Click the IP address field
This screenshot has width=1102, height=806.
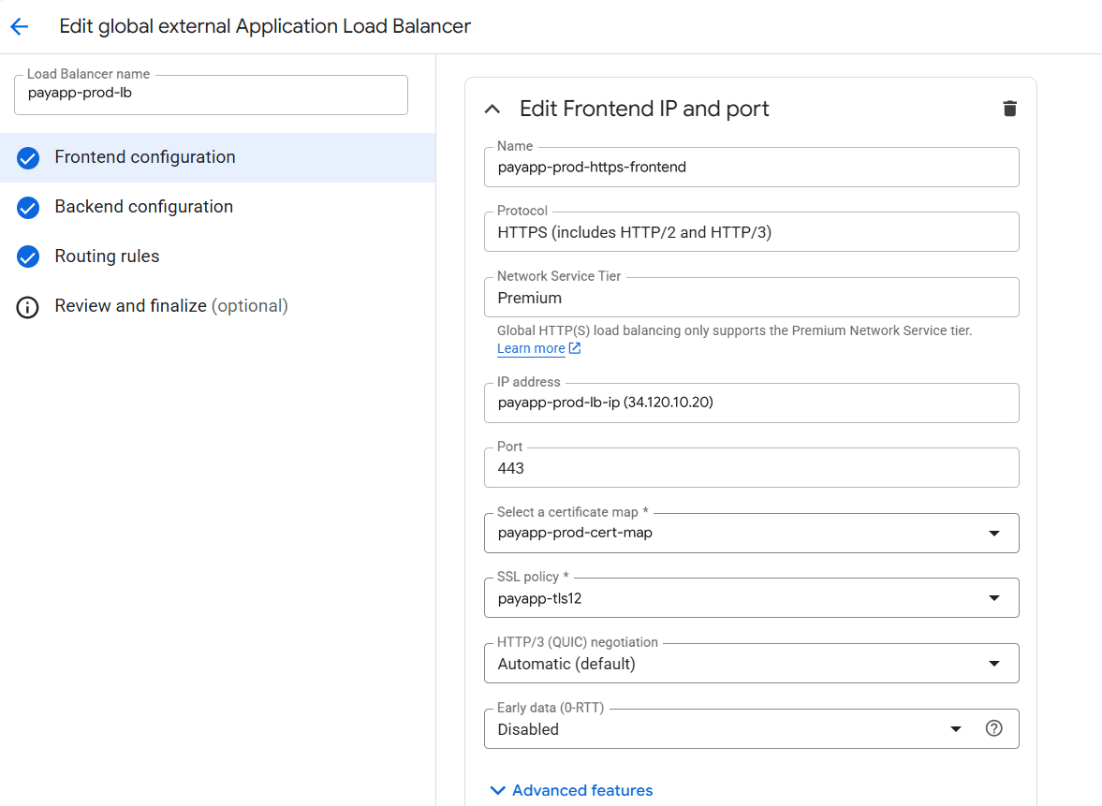[751, 403]
